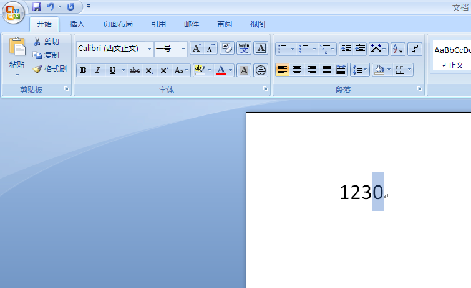
Task: Justify the text
Action: click(x=327, y=70)
